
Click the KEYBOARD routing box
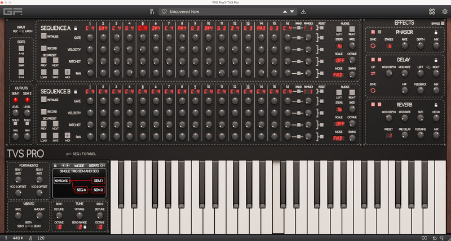click(62, 181)
